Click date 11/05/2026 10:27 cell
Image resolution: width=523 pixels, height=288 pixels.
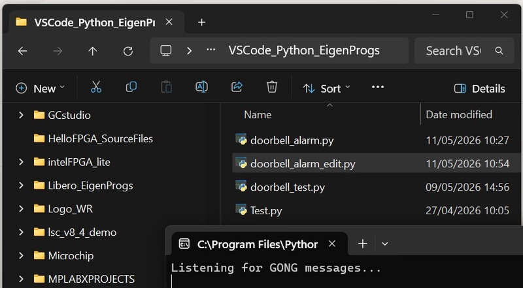467,140
